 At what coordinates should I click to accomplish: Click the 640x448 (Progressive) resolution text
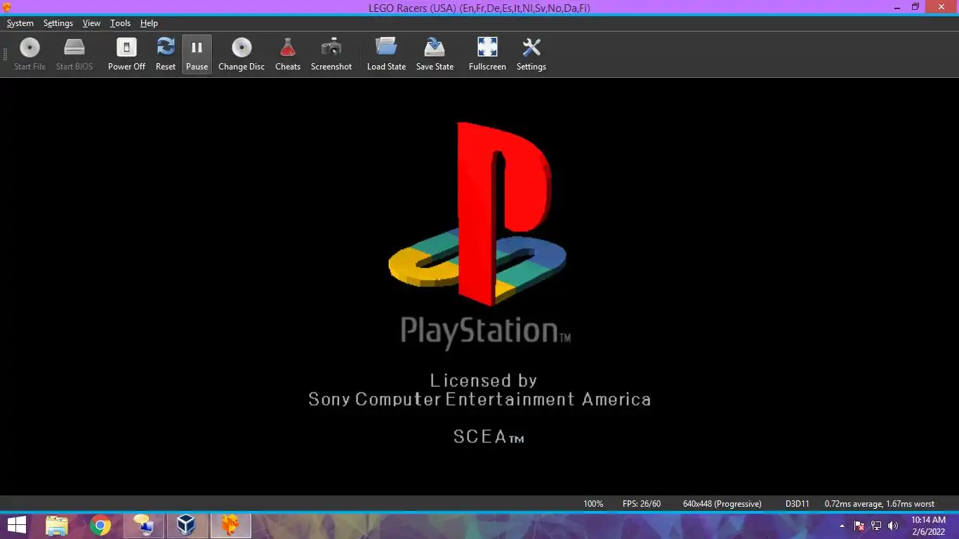722,504
